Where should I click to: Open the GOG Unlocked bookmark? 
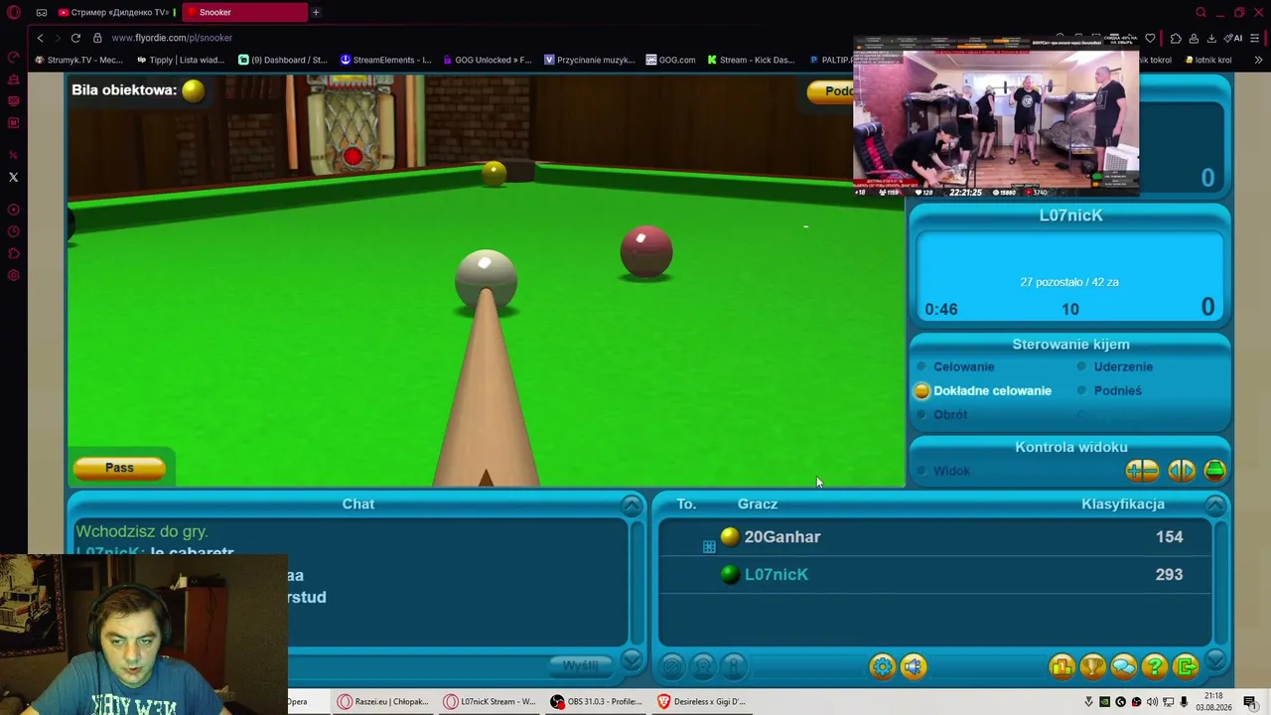pos(487,60)
